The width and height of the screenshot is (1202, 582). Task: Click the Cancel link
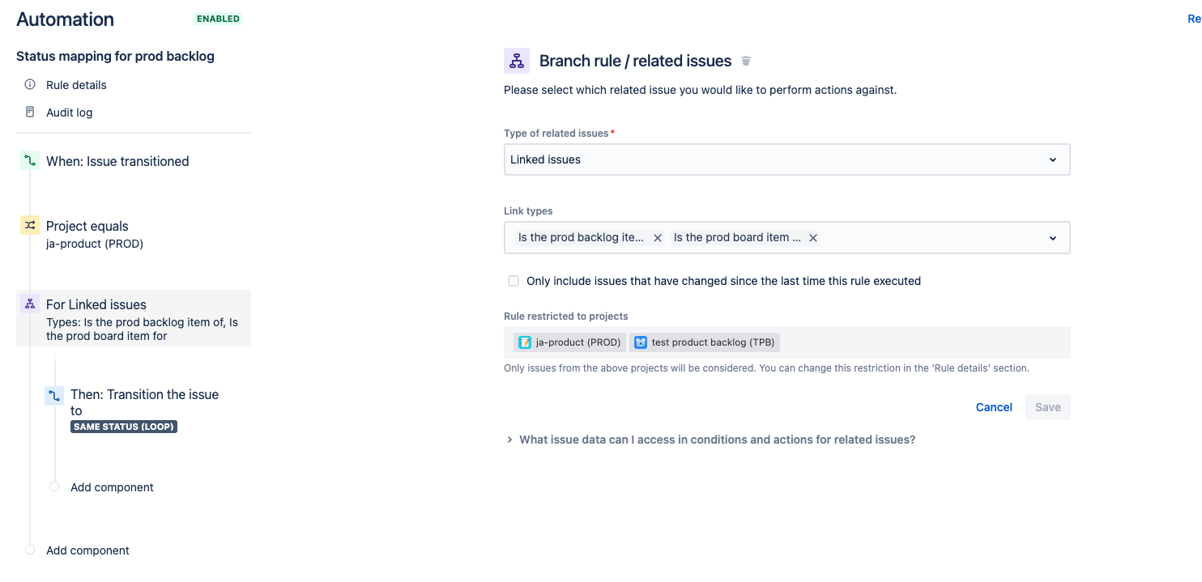994,407
